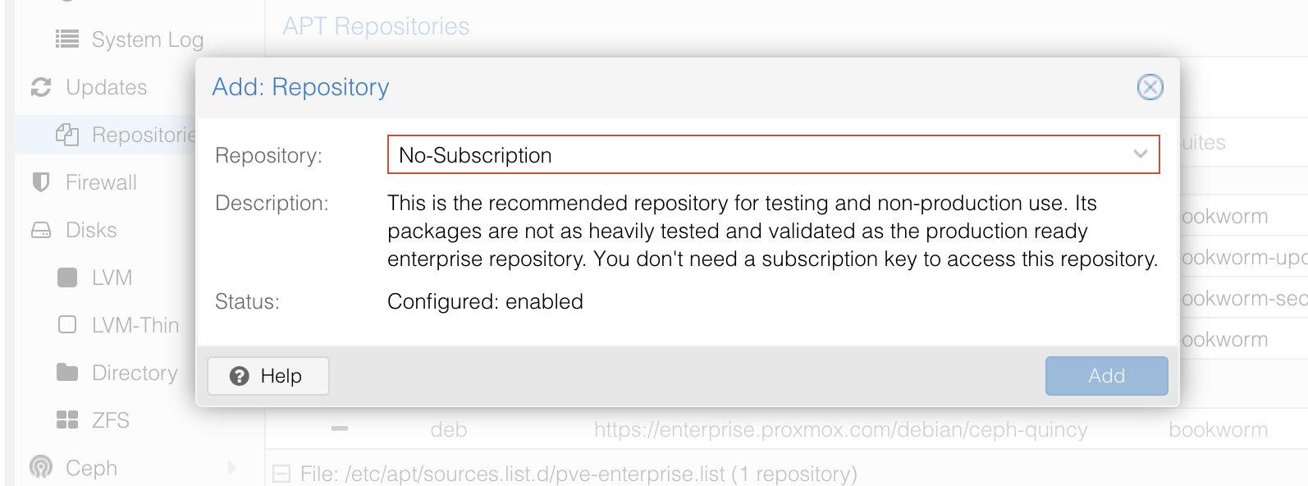
Task: Click the Ceph icon in sidebar
Action: [41, 467]
